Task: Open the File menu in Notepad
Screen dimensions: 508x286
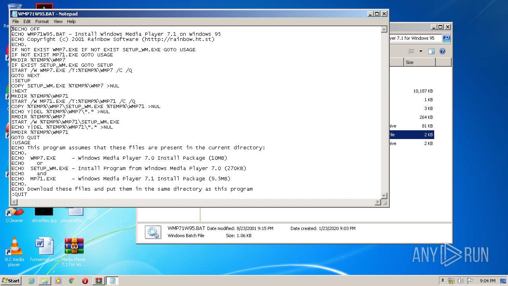Action: (x=15, y=21)
